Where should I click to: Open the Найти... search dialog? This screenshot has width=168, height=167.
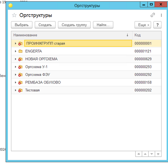pos(103,25)
